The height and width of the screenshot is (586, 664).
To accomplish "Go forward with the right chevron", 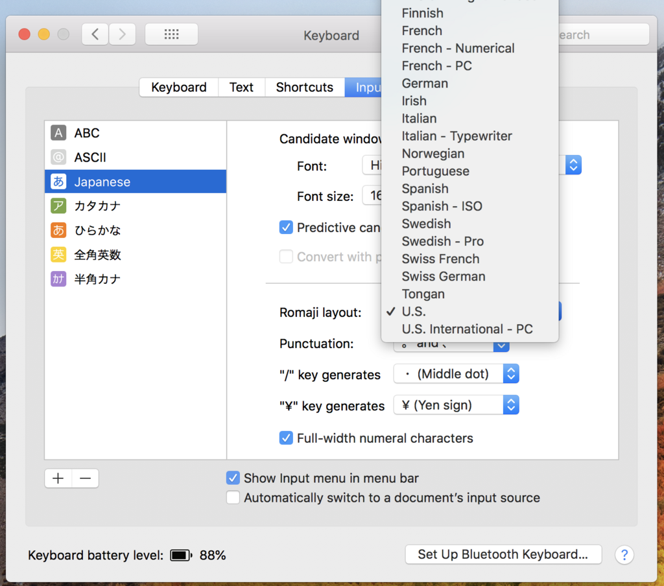I will pos(123,34).
